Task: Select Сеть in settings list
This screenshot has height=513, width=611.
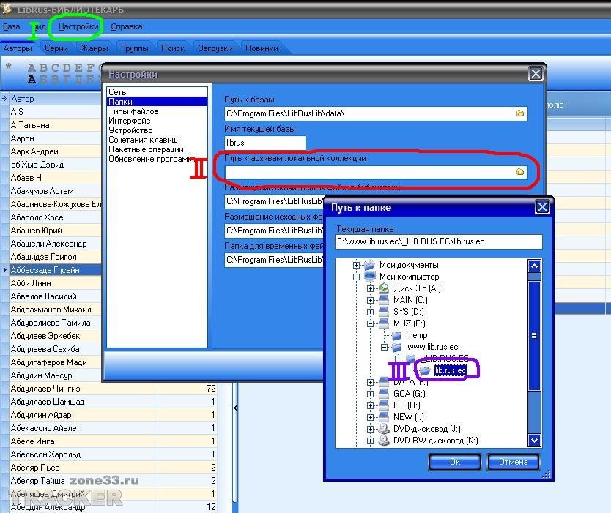Action: click(x=157, y=92)
